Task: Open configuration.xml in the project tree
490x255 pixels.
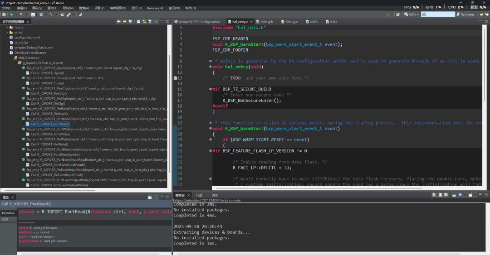Action: (27, 37)
